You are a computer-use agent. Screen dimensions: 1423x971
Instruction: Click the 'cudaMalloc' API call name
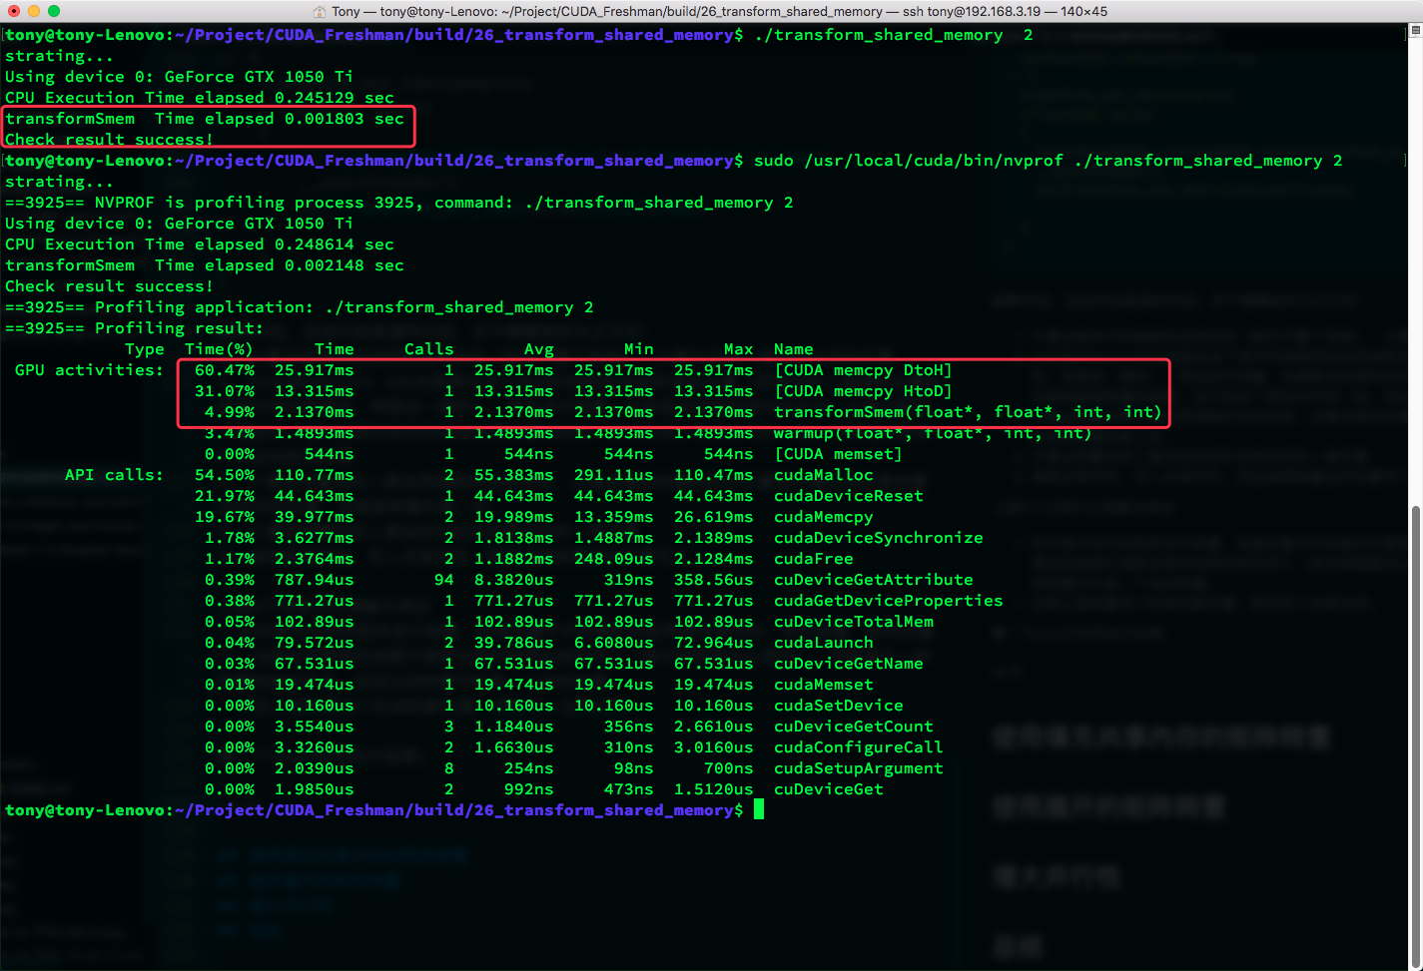click(823, 475)
